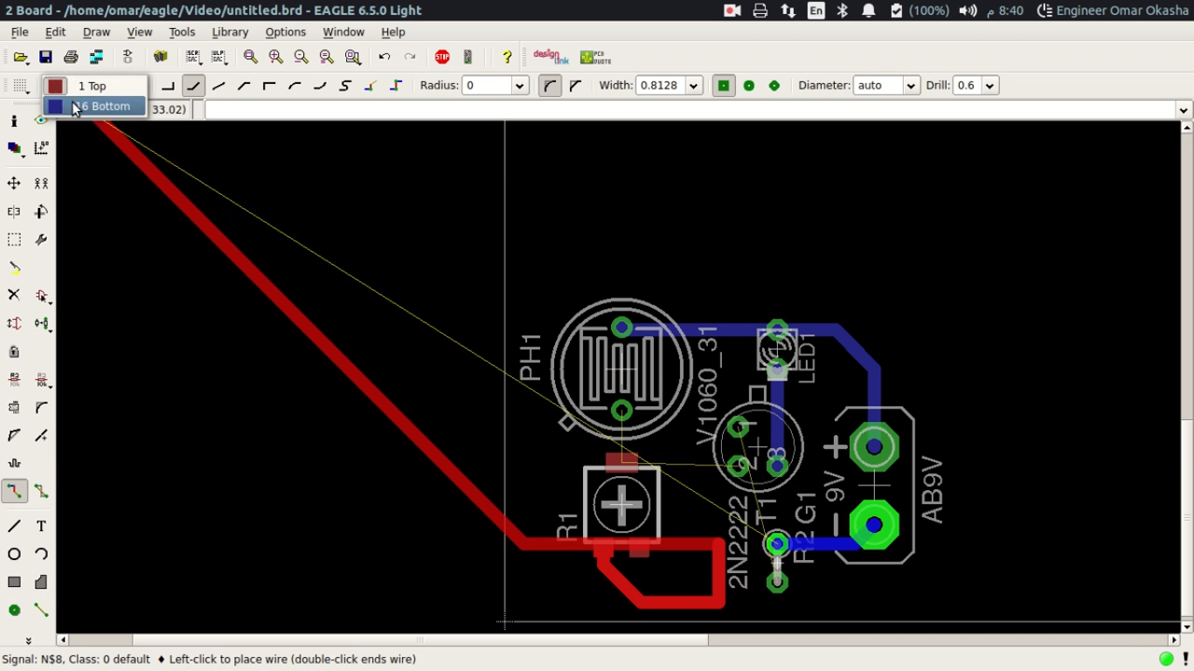
Task: Open the via Diameter dropdown
Action: click(911, 86)
